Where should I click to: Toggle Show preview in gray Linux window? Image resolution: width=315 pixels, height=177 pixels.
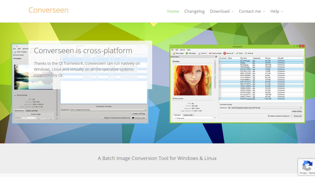(15, 95)
